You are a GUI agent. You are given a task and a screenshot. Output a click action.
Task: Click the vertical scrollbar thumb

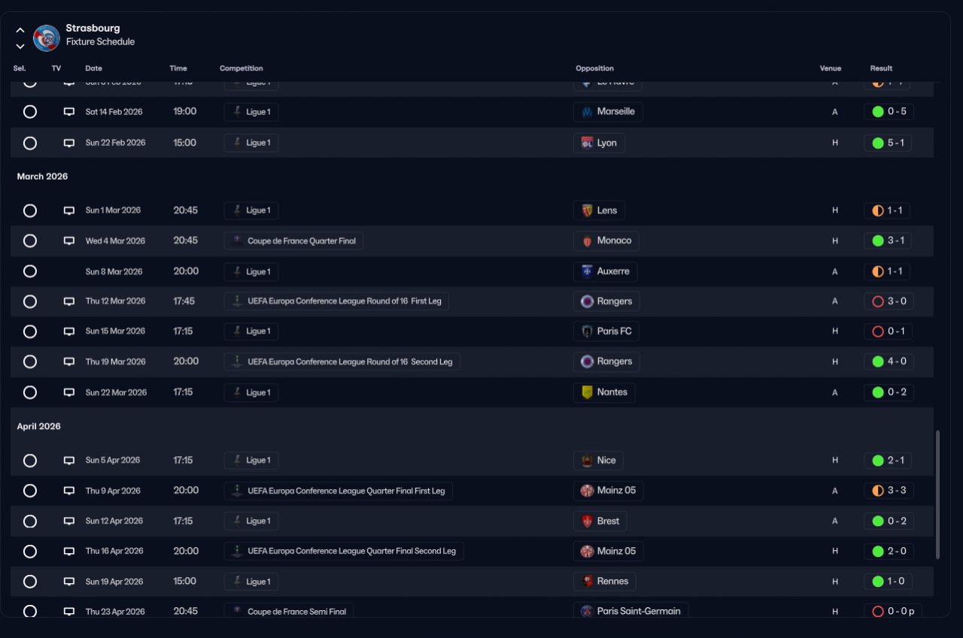click(x=937, y=494)
